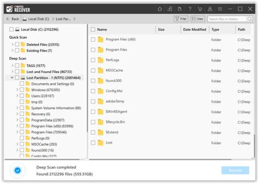The width and height of the screenshot is (259, 184).
Task: Toggle the select-all checkbox beside Name header
Action: tap(93, 30)
